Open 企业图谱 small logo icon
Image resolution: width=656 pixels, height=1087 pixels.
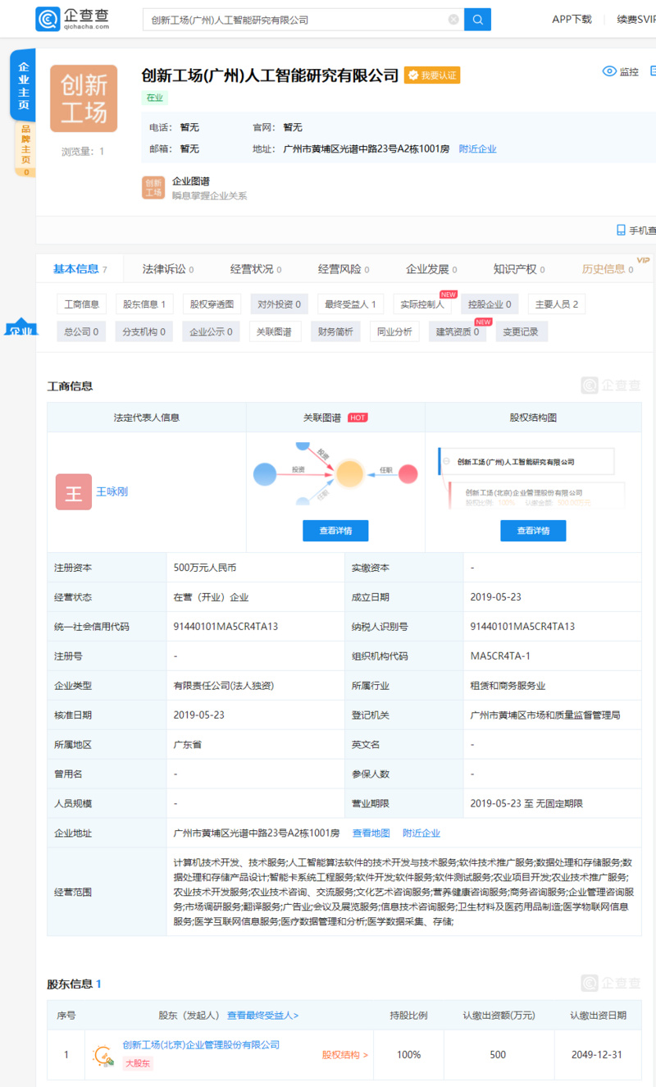153,187
